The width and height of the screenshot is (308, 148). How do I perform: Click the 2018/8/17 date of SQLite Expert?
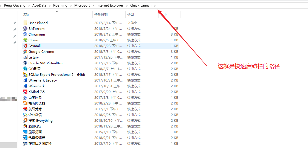[x=108, y=75]
